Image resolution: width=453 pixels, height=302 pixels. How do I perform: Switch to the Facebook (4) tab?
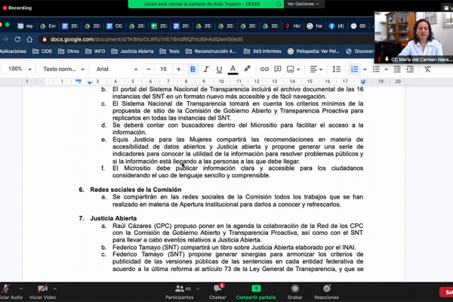(337, 26)
